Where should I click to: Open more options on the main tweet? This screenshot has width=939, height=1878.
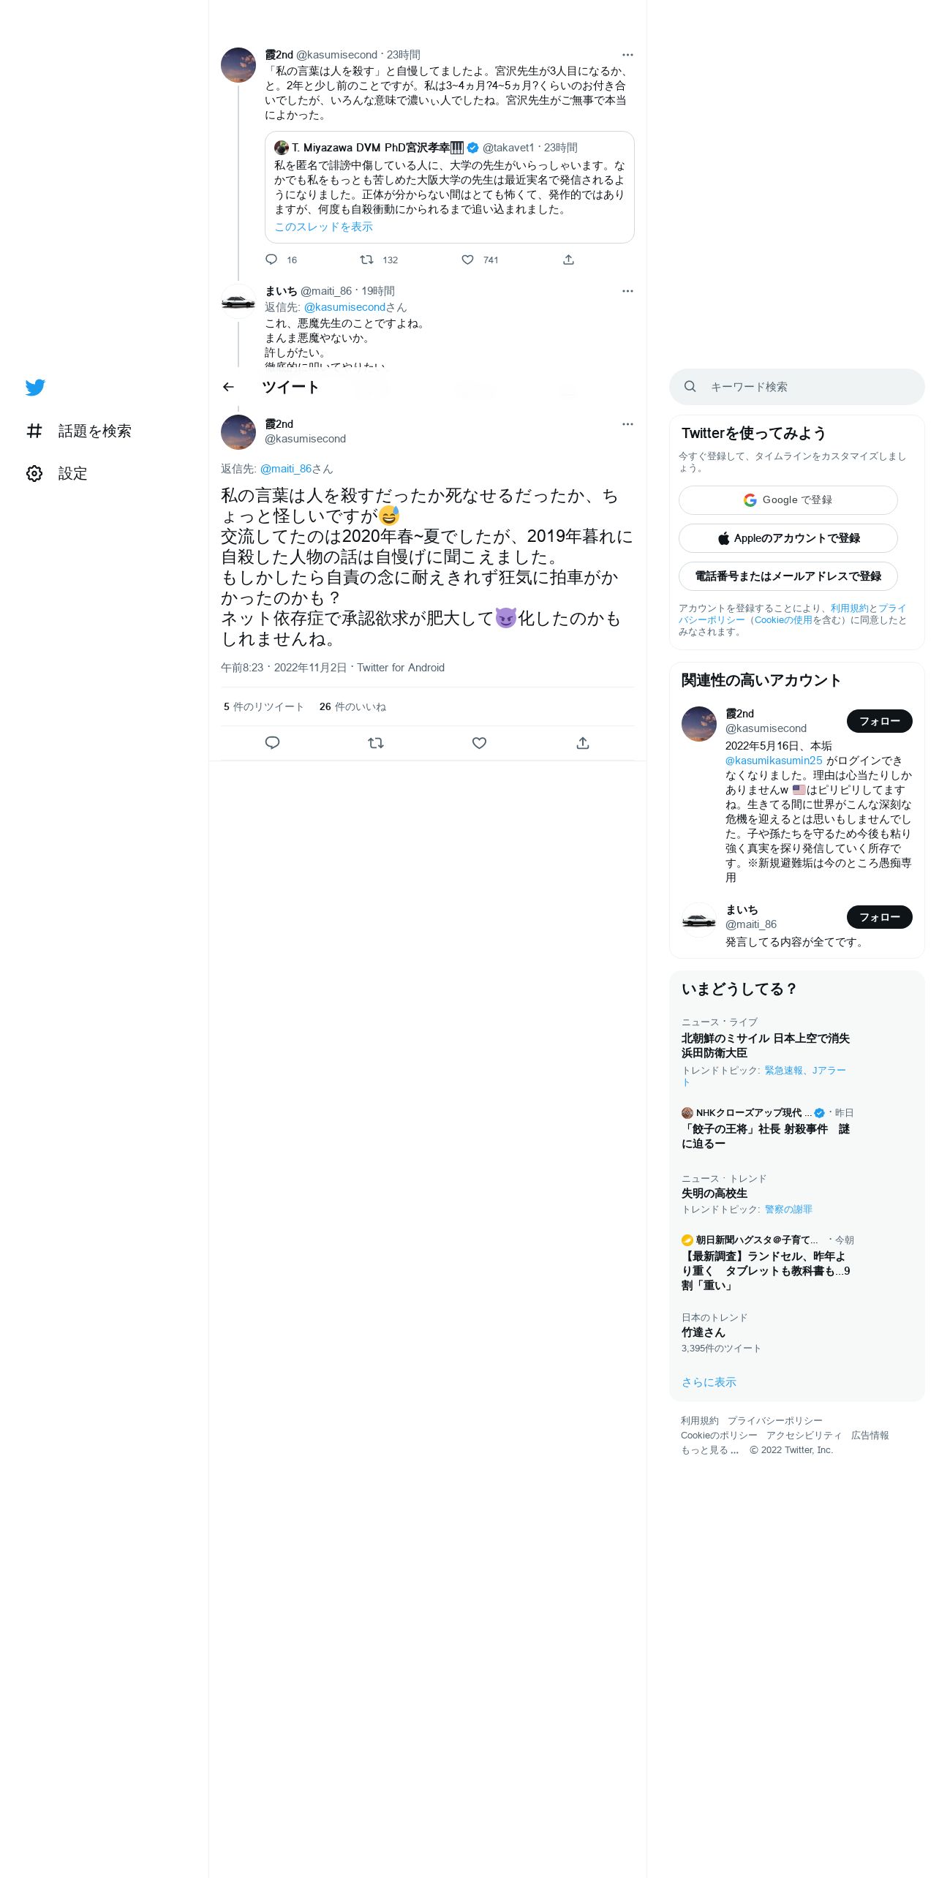627,424
